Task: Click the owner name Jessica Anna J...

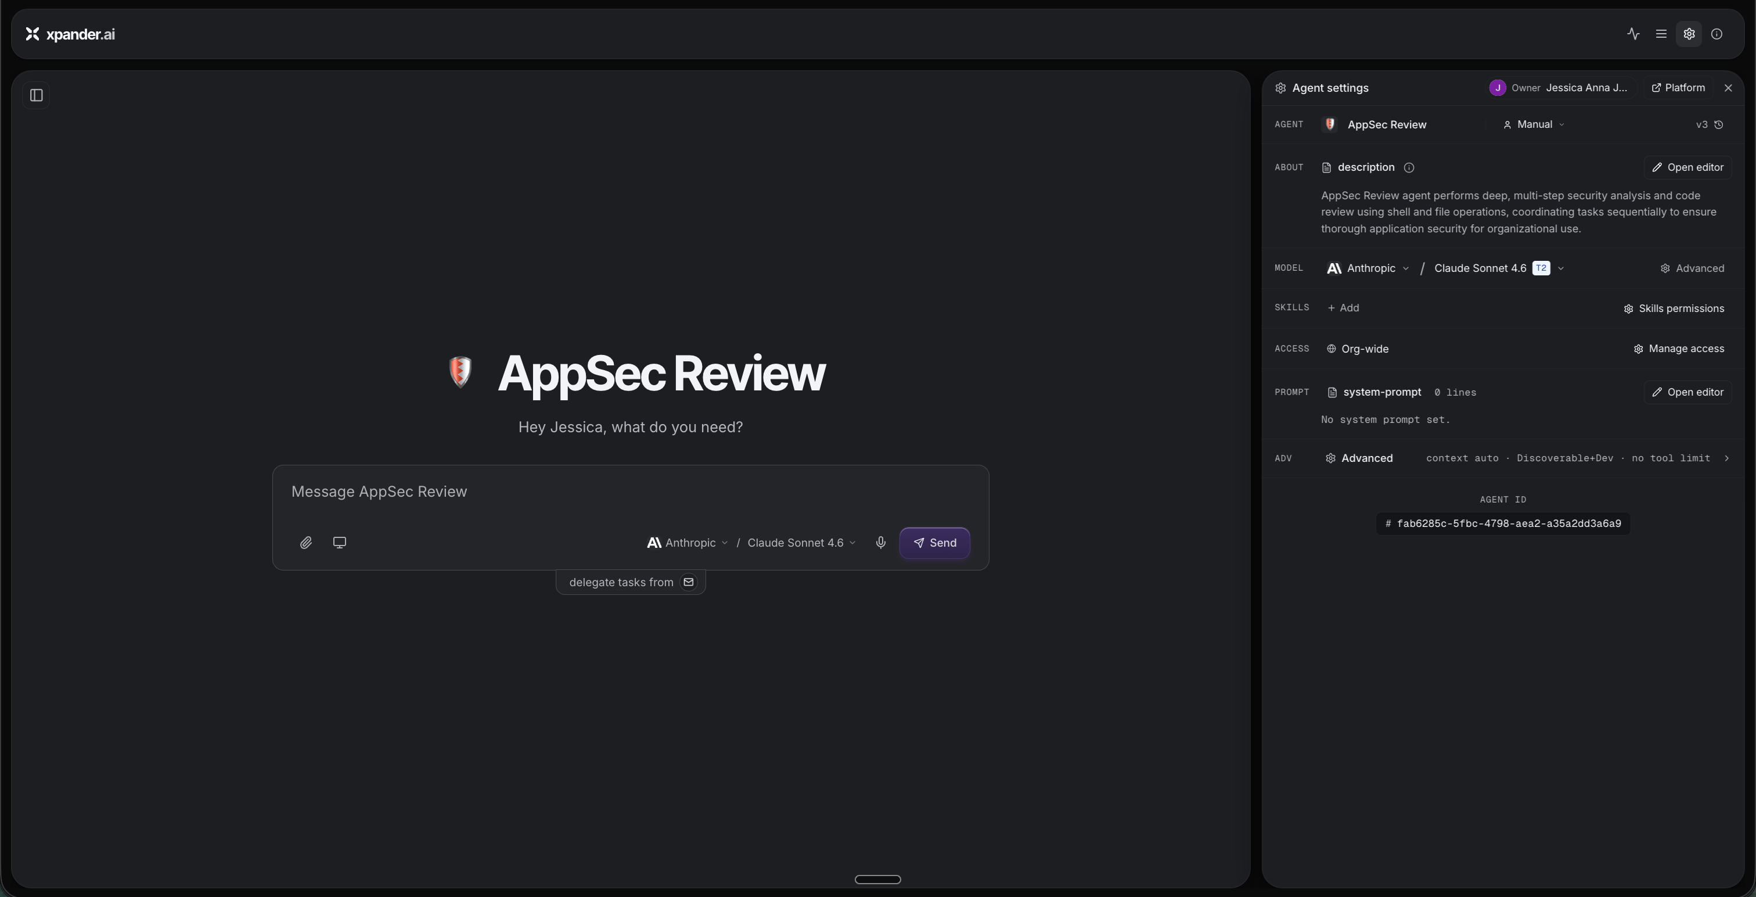Action: (x=1586, y=88)
